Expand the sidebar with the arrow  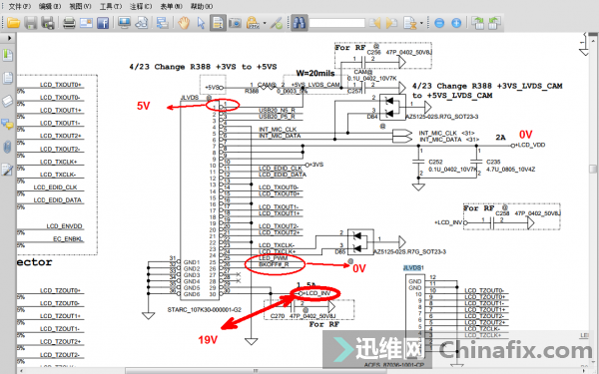10,38
